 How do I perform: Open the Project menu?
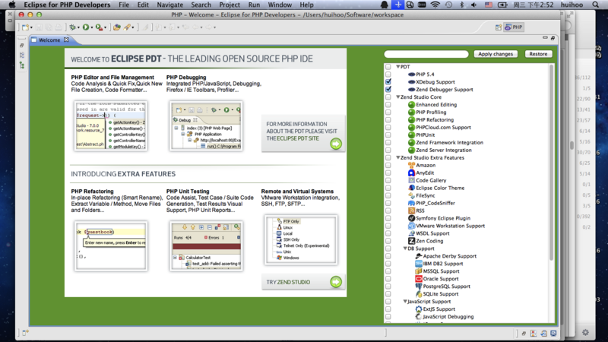coord(230,5)
